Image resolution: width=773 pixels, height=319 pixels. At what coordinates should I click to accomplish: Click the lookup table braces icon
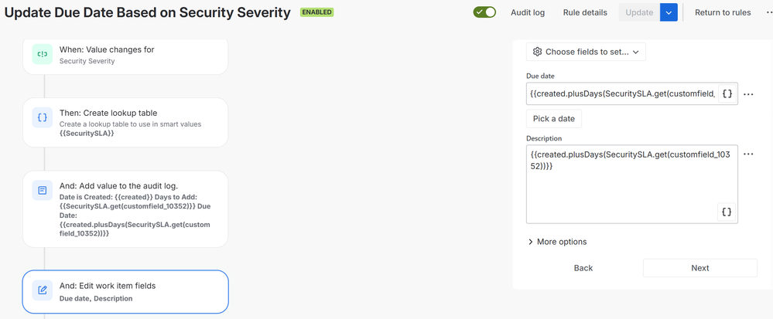click(42, 118)
